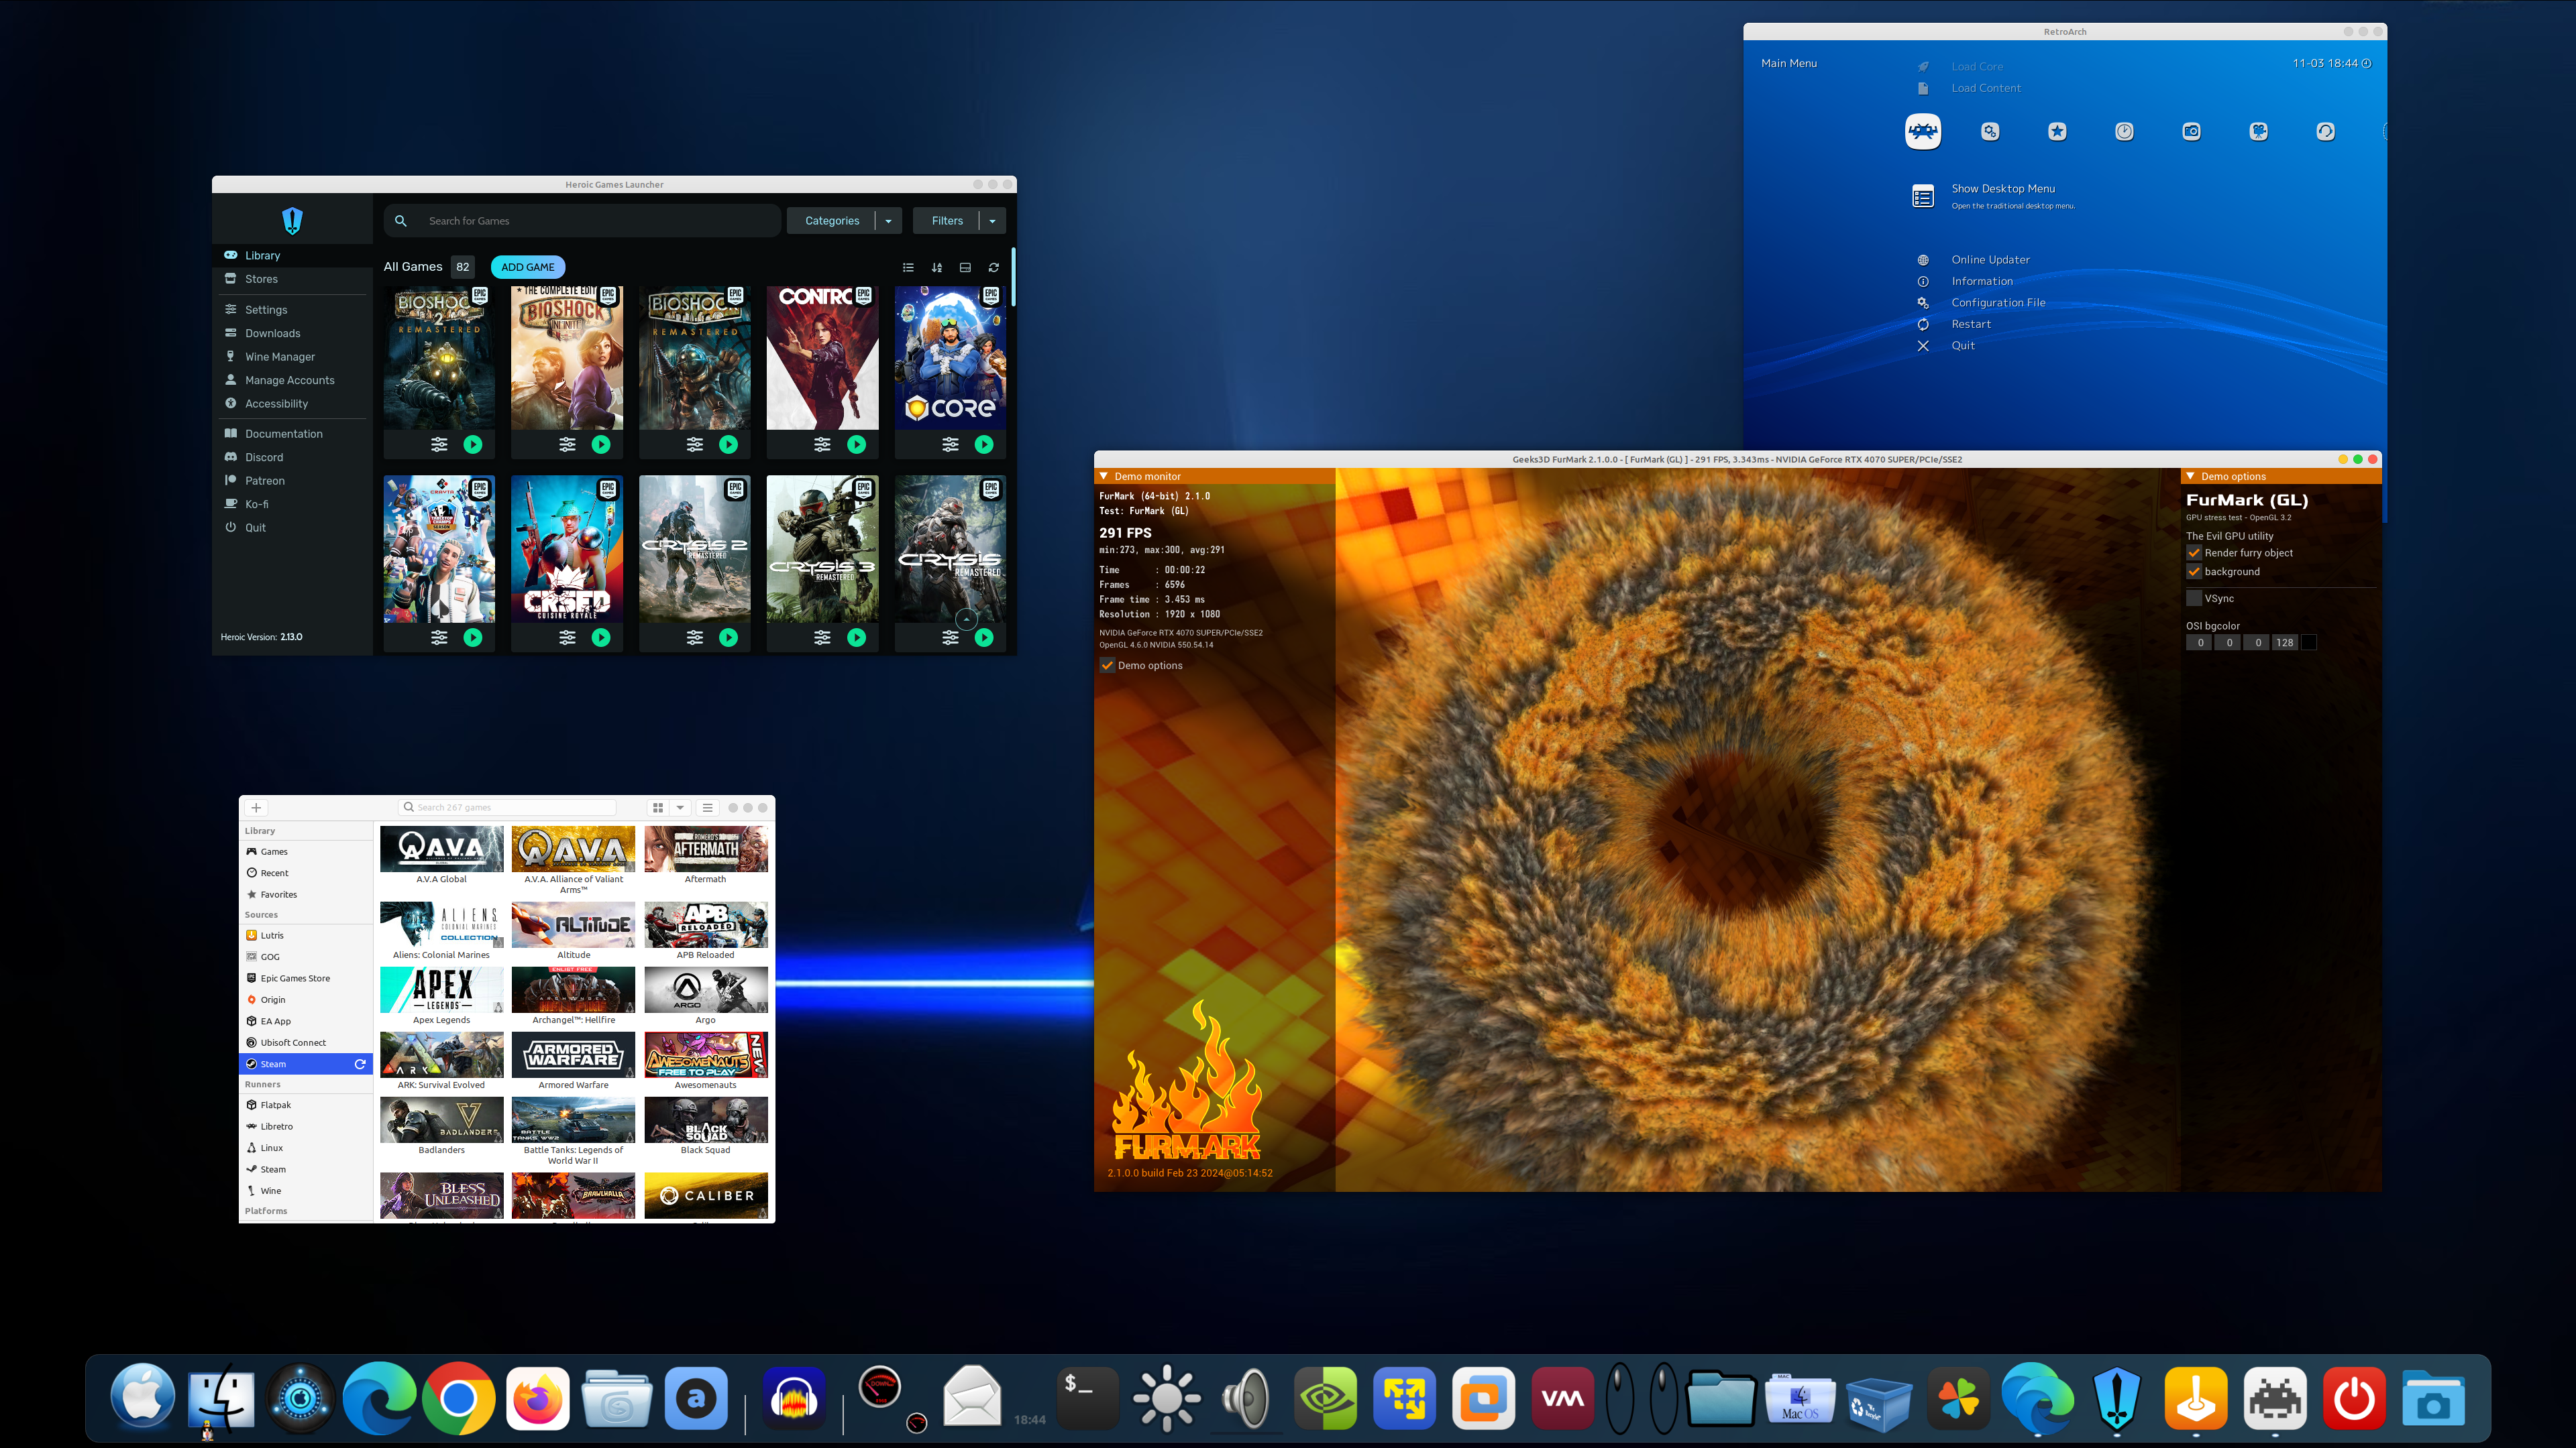Screen dimensions: 2576x1448
Task: Open the Lutris hamburger menu
Action: click(707, 807)
